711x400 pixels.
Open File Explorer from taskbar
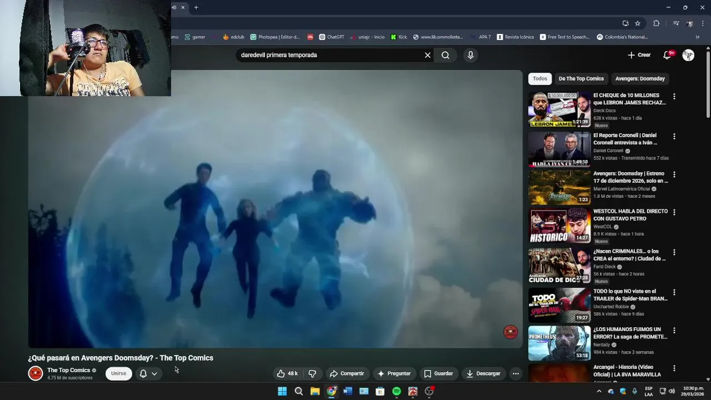[x=315, y=391]
